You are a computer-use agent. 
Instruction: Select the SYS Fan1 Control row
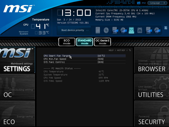84,62
